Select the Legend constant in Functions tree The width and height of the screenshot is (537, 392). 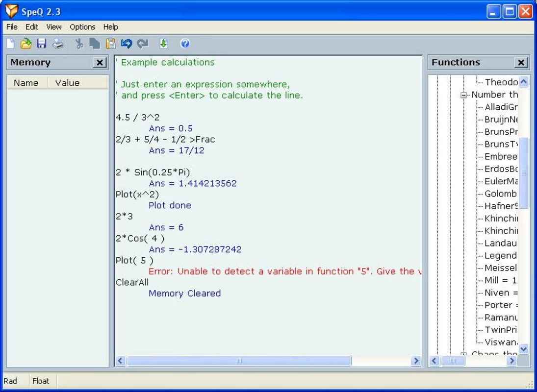pos(501,255)
